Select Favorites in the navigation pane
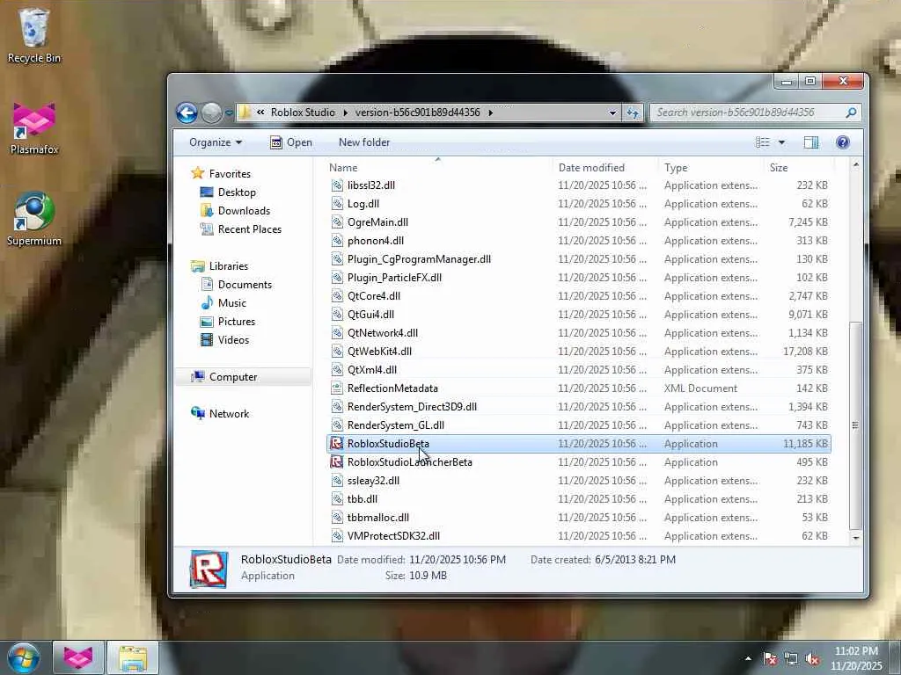Image resolution: width=901 pixels, height=675 pixels. click(230, 173)
